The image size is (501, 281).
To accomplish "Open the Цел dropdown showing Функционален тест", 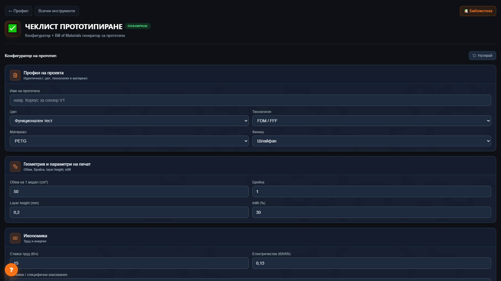I will 129,121.
